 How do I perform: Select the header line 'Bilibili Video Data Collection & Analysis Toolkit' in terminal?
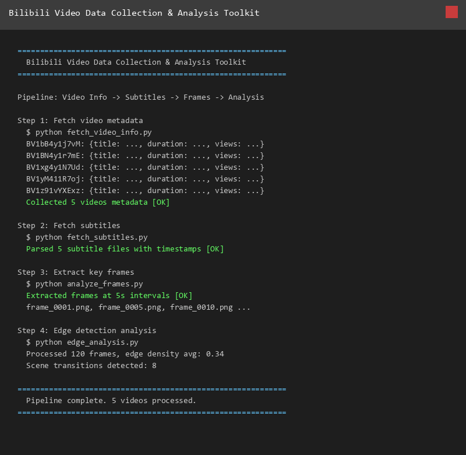point(136,62)
